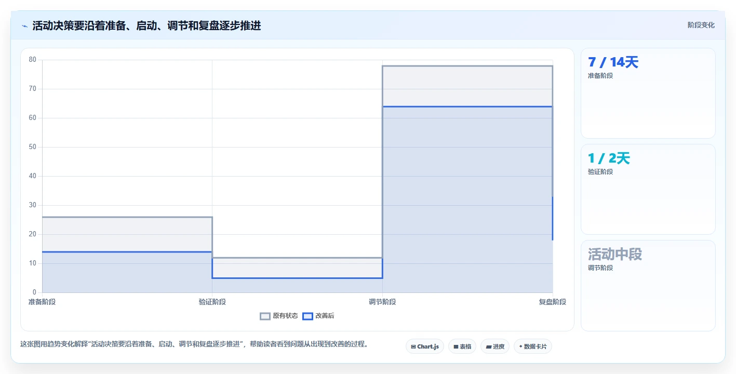Screen dimensions: 736x374
Task: Click the blue 改善后 legend swatch
Action: click(x=308, y=316)
